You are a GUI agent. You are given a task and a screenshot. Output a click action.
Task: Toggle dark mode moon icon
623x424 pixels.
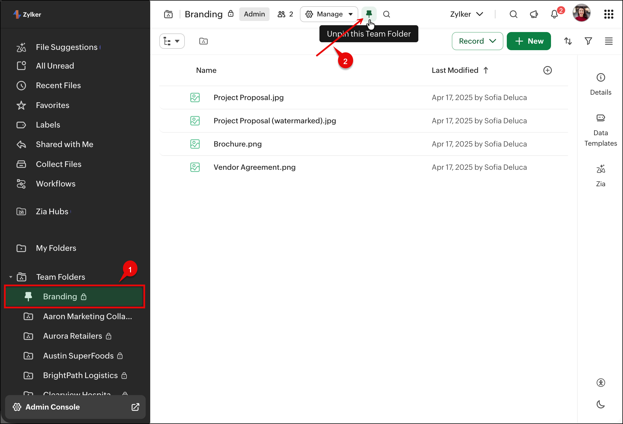(600, 404)
